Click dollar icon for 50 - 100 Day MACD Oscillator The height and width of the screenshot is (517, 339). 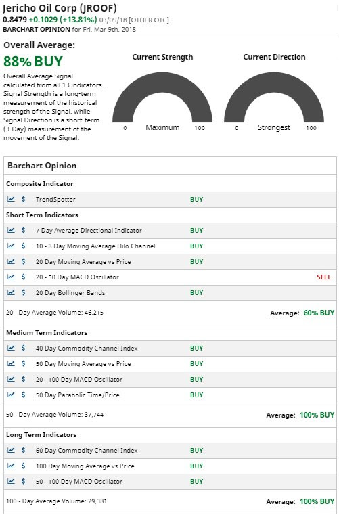23,481
